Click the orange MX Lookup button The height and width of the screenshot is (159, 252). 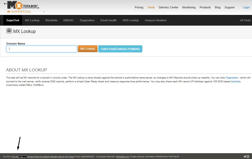(x=87, y=49)
